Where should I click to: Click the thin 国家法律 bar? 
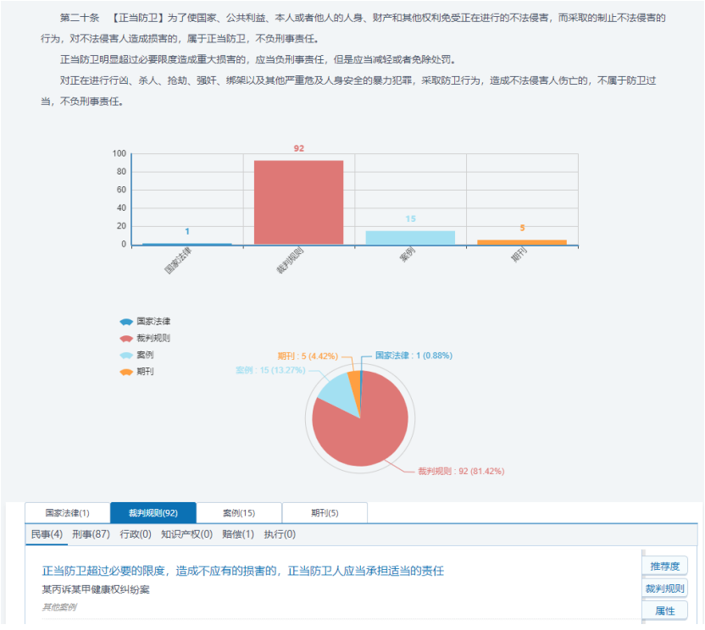coord(187,244)
